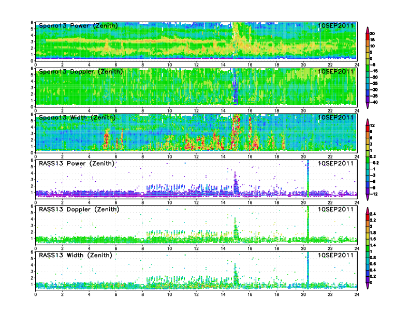This screenshot has height=316, width=410.
Task: Click the green vertical streak in RASS13 Power panel
Action: coord(308,179)
